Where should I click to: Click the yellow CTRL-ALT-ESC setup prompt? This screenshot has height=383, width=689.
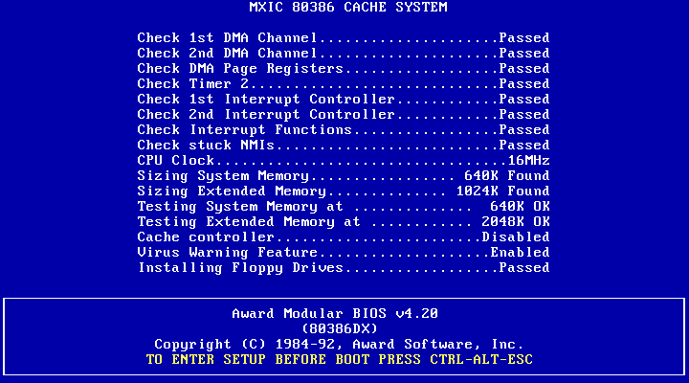339,360
